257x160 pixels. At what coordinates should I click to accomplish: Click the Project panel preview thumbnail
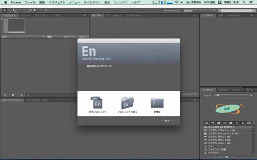pos(15,26)
